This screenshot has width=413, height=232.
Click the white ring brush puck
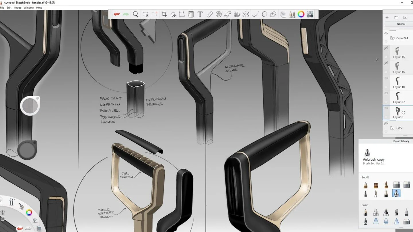point(30,106)
